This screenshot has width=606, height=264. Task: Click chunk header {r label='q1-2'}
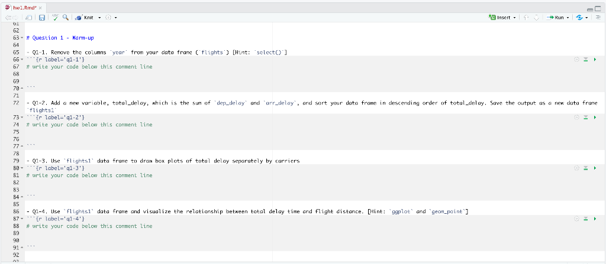(x=55, y=118)
